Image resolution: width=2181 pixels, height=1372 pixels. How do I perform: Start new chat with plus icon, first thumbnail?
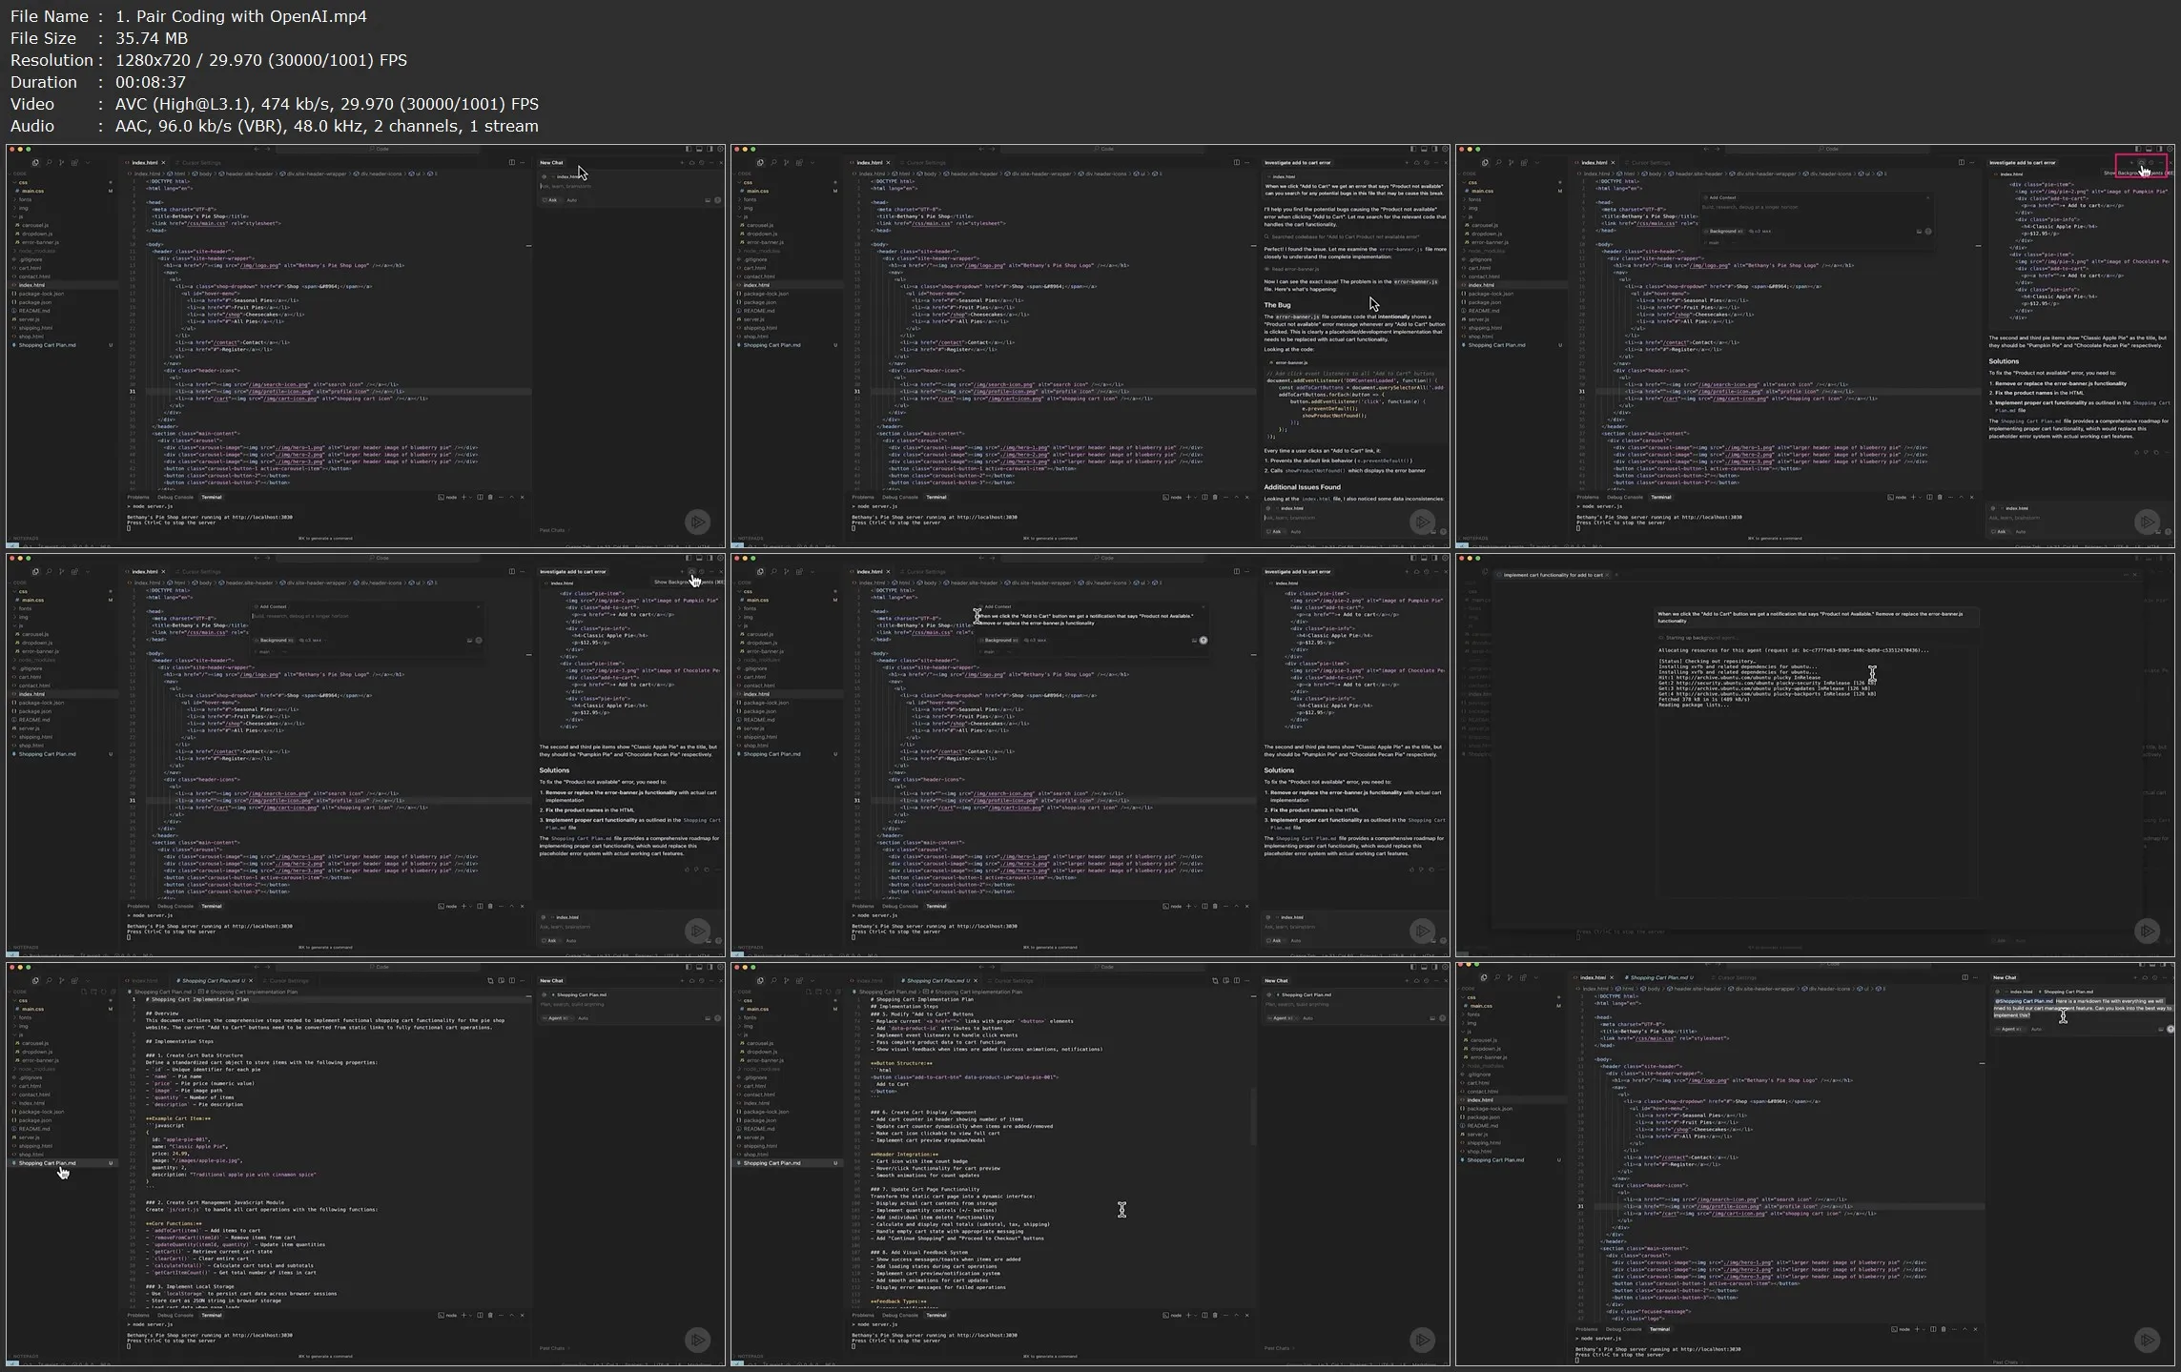pos(682,163)
